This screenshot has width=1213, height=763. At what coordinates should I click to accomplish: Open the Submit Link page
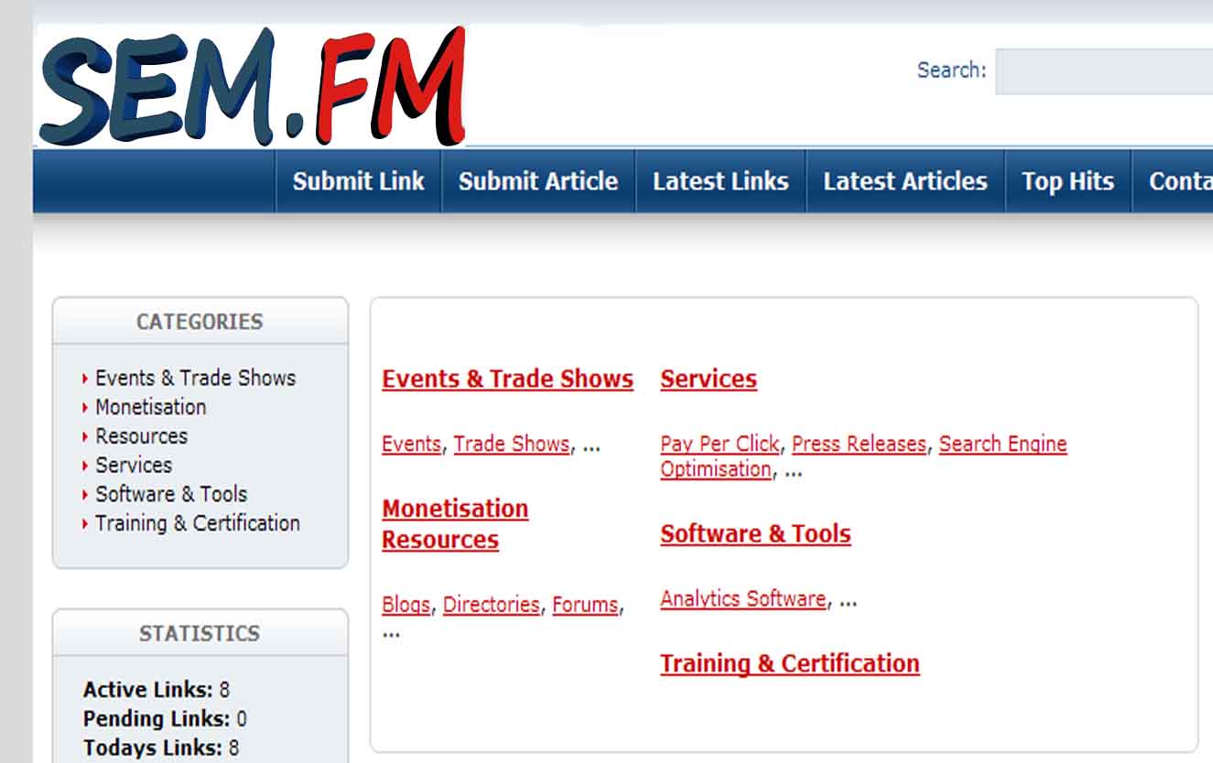tap(358, 181)
